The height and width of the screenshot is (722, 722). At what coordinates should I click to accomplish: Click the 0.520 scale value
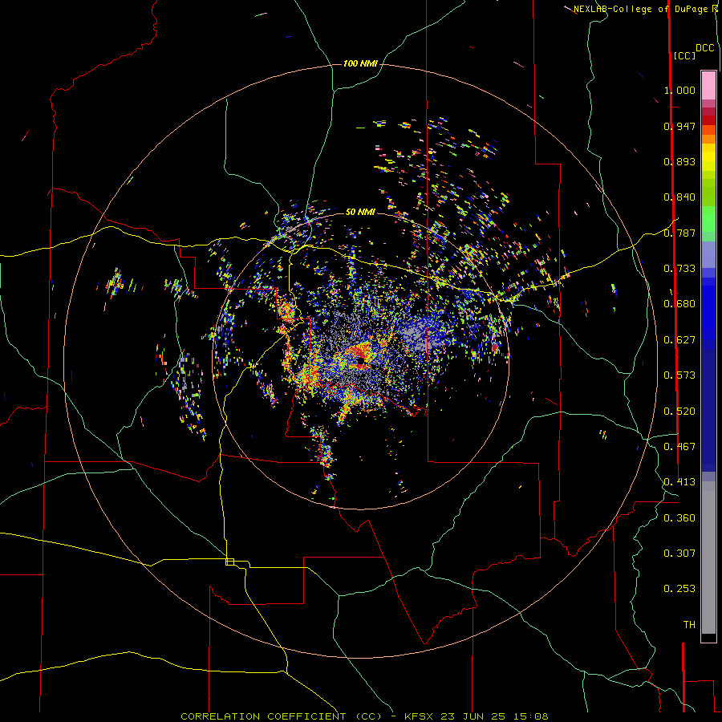(x=679, y=412)
